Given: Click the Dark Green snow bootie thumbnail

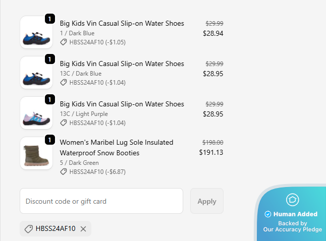Looking at the screenshot, I should tap(36, 153).
